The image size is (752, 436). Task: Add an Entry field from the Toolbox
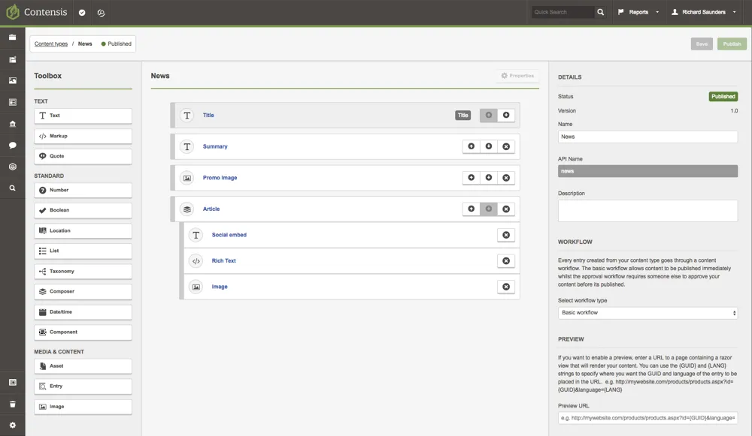(83, 386)
